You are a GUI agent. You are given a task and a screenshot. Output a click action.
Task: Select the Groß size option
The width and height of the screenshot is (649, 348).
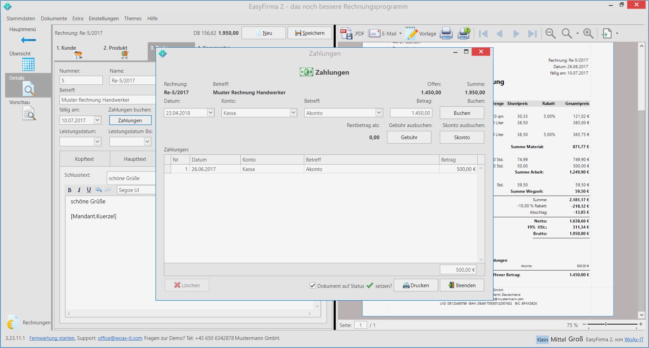coord(576,339)
